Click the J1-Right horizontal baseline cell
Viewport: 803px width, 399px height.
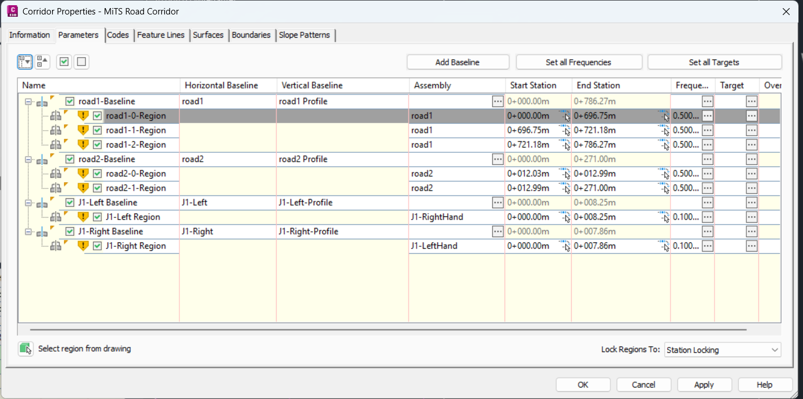pos(228,231)
